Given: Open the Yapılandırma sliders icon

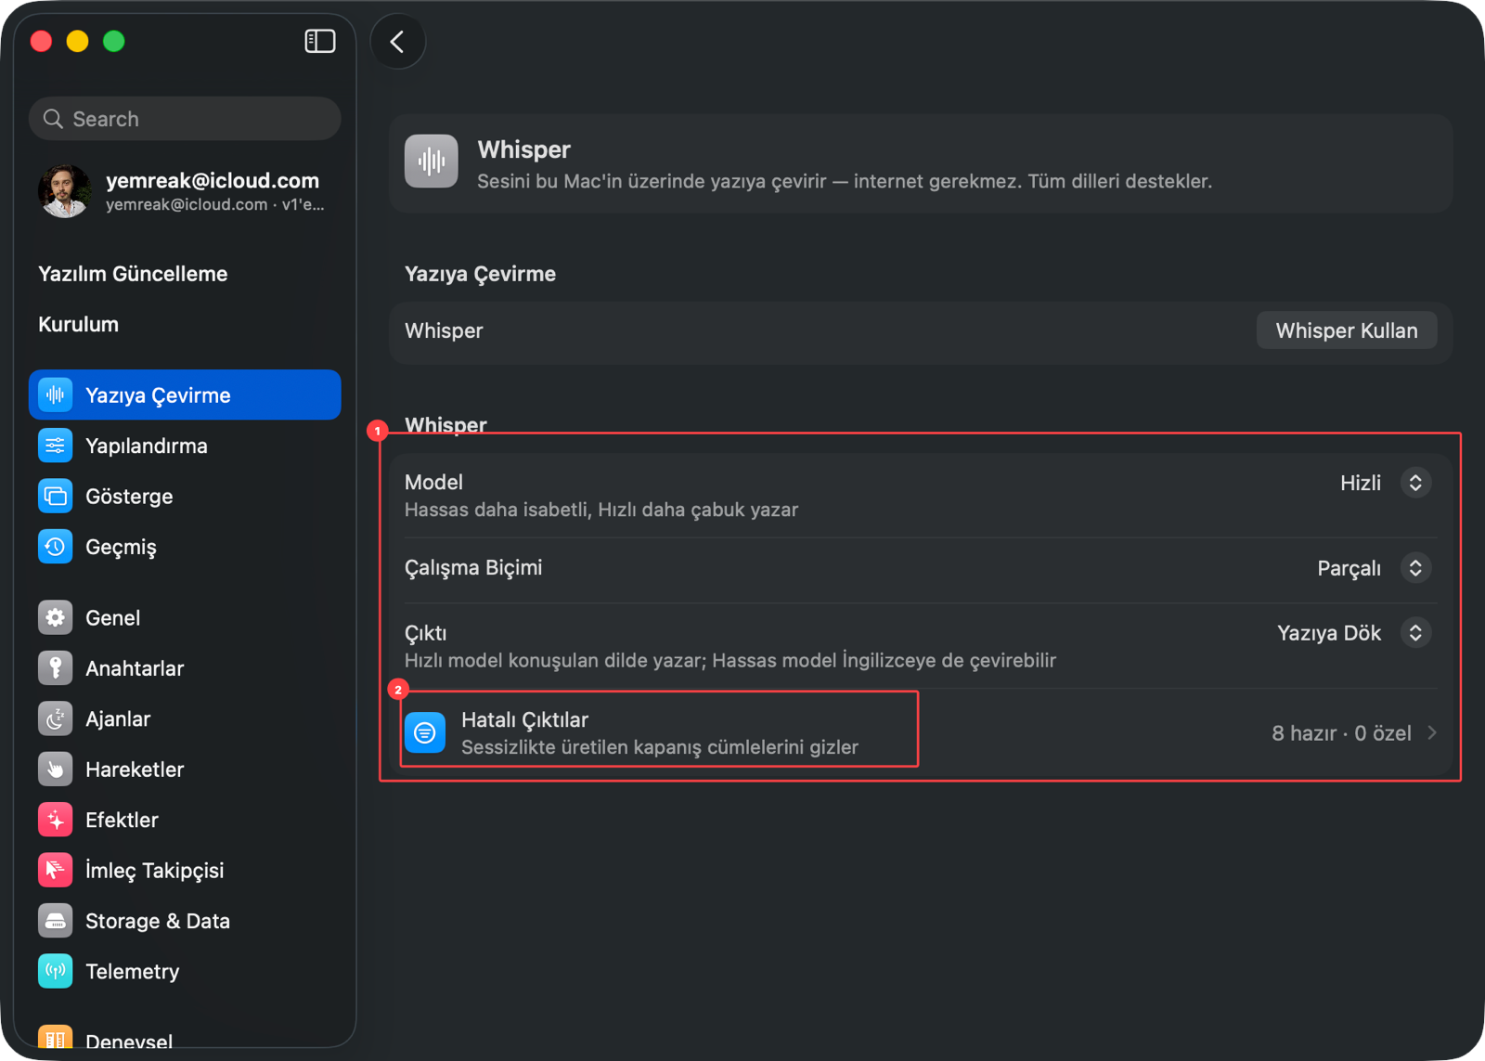Looking at the screenshot, I should click(x=56, y=446).
